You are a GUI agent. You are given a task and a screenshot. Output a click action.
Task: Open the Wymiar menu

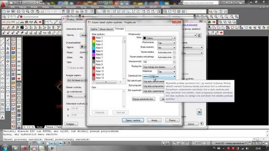point(95,7)
